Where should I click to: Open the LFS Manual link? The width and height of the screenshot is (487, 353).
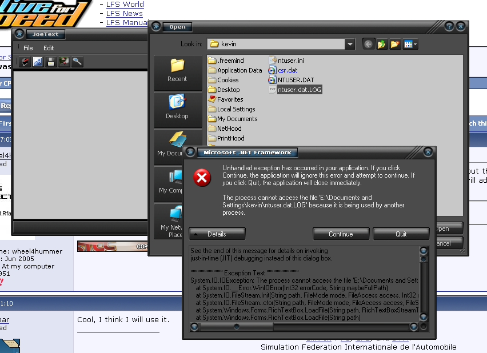[127, 22]
